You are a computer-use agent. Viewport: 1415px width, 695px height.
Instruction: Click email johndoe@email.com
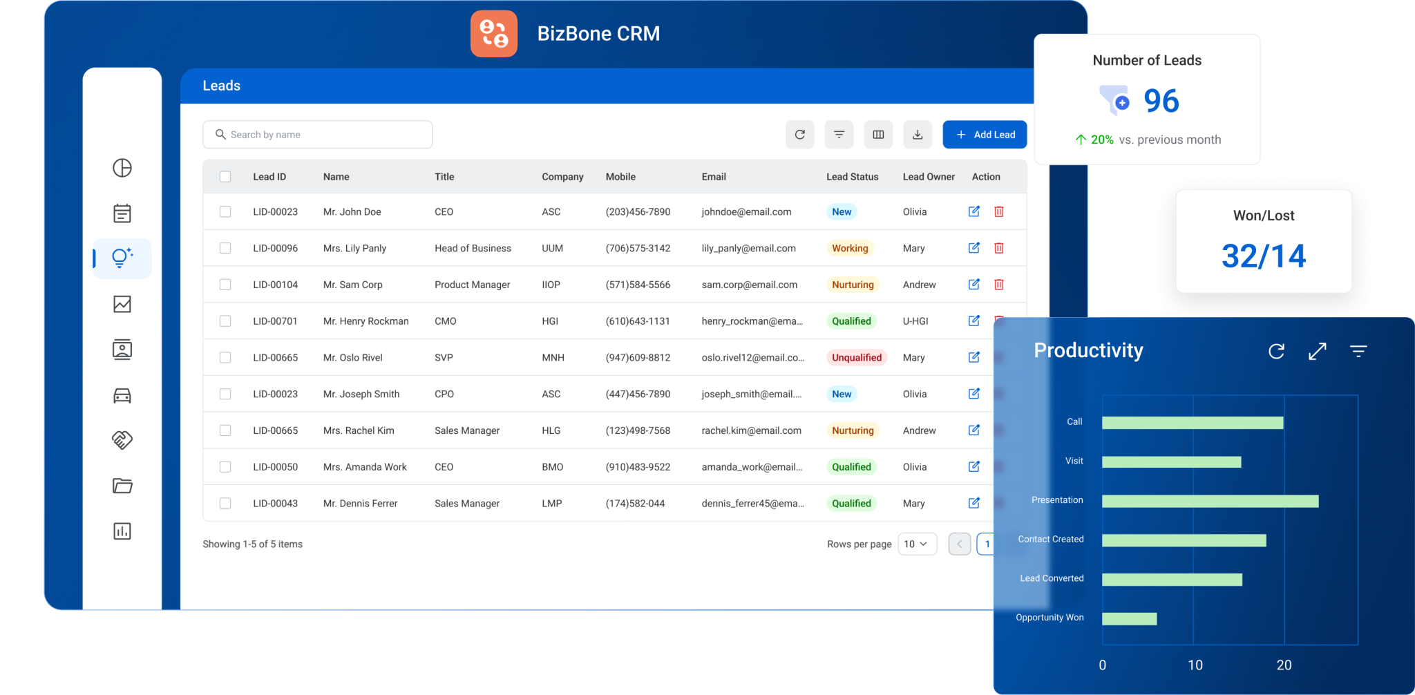point(746,211)
